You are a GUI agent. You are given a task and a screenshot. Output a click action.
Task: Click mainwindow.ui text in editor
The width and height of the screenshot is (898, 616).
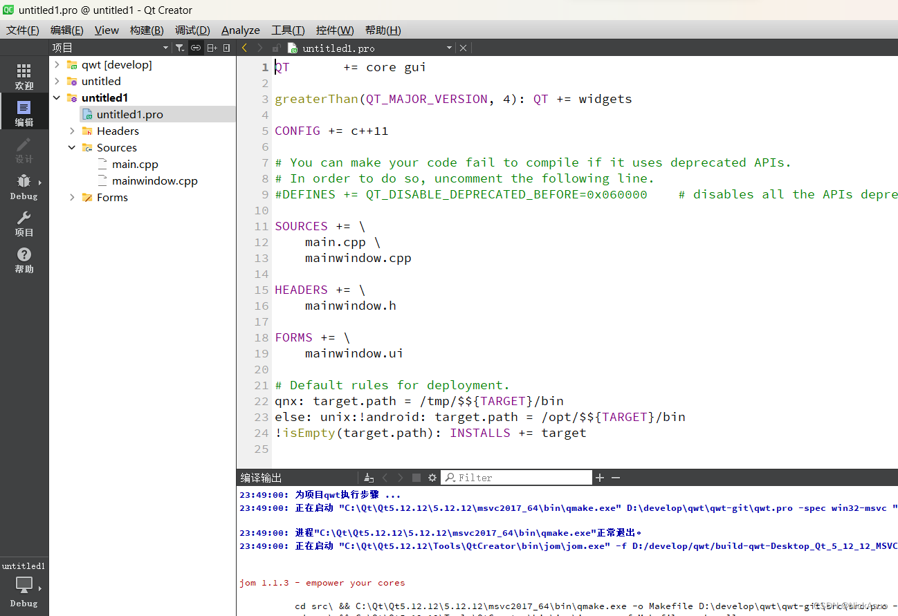354,353
